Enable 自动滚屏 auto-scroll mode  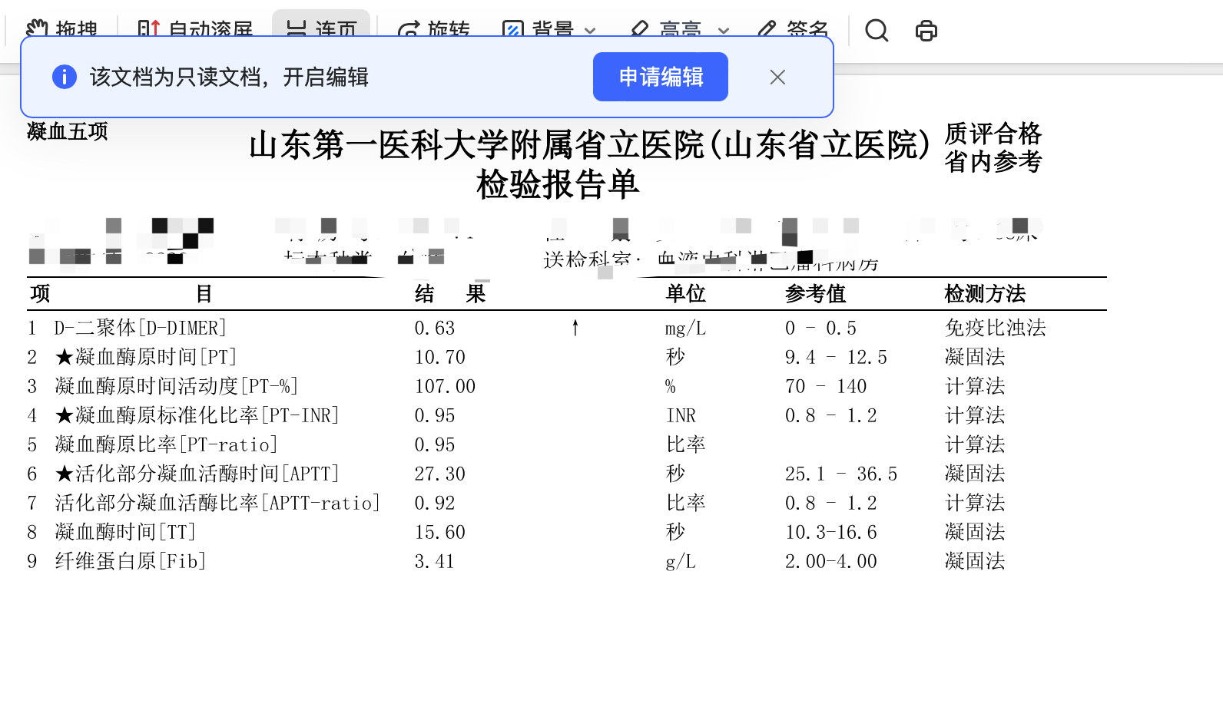(195, 31)
